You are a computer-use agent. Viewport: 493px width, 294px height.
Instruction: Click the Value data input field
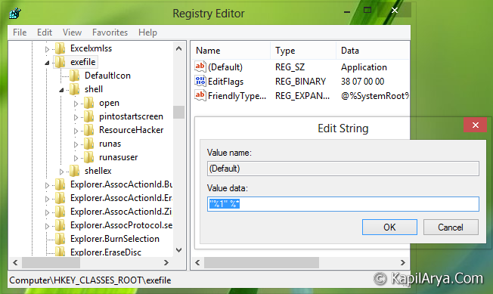click(343, 204)
